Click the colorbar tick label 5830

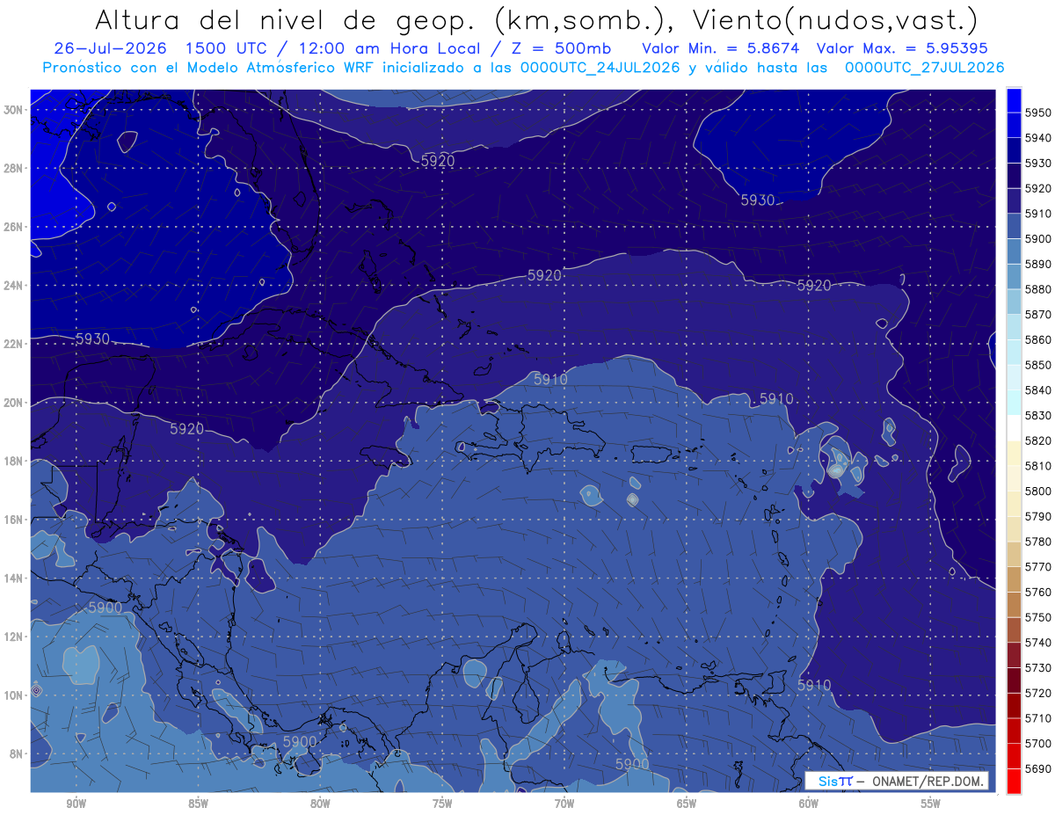coord(1037,415)
